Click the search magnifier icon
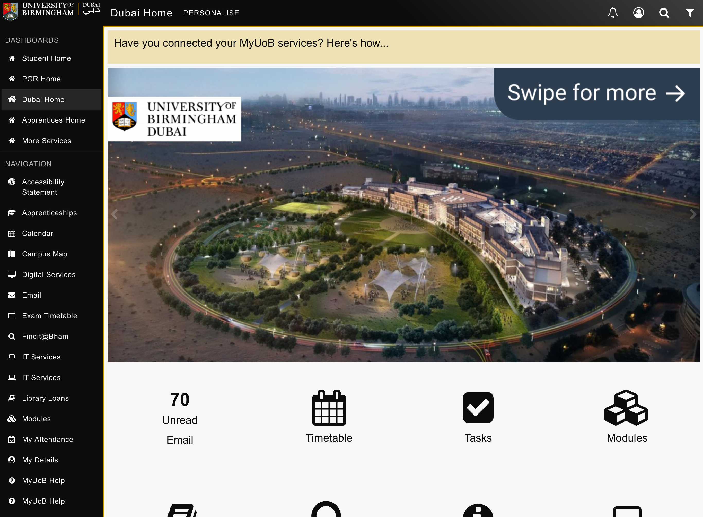Screen dimensions: 703x517 coord(664,13)
